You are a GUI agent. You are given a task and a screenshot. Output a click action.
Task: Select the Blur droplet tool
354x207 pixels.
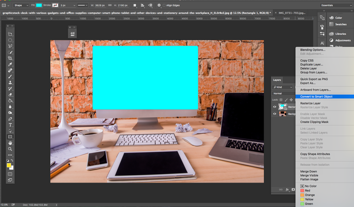pos(10,107)
